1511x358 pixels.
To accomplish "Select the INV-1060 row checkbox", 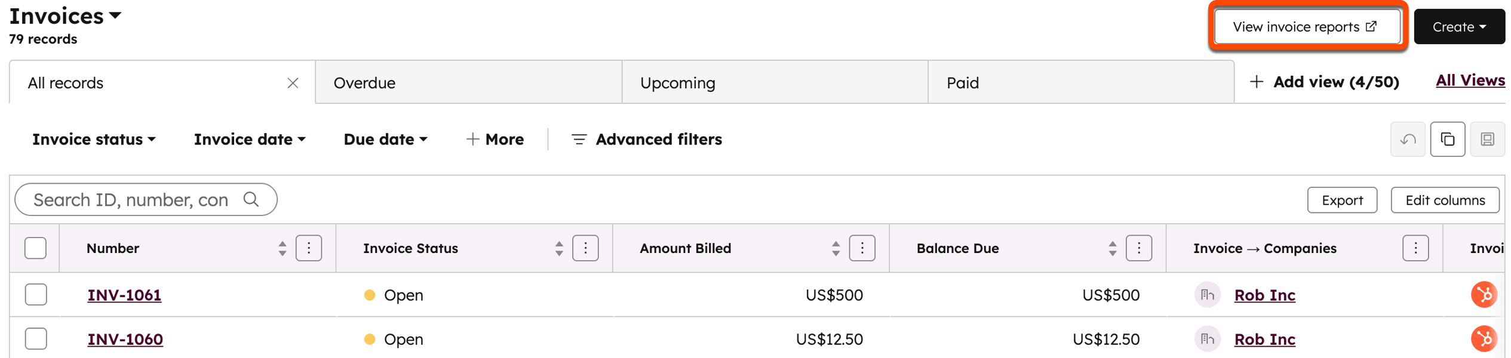I will click(x=36, y=339).
